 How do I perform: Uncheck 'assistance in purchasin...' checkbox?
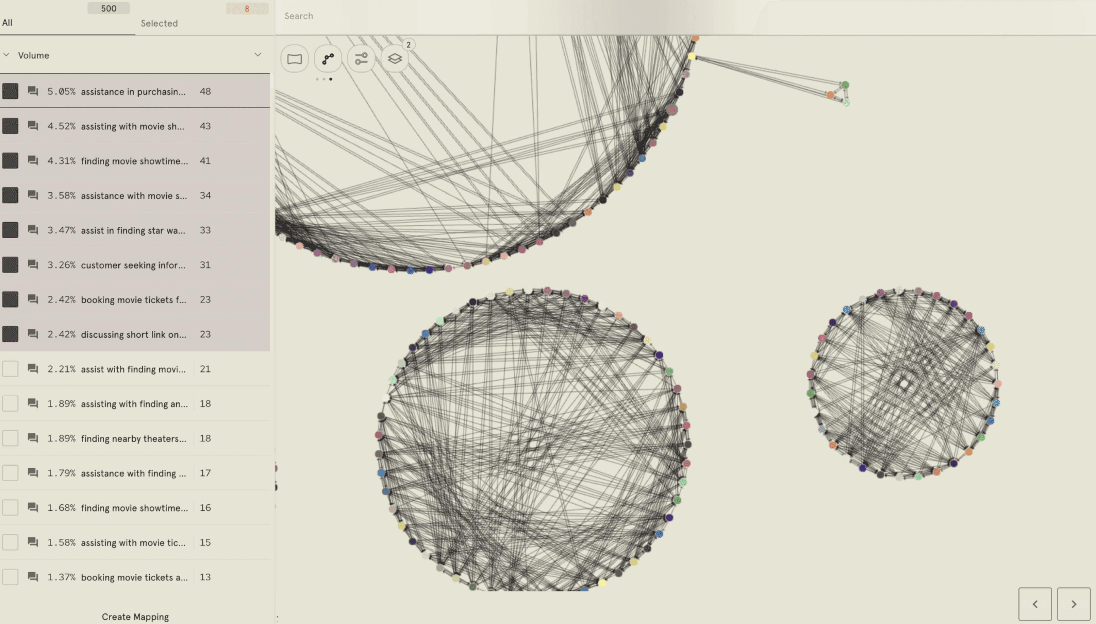pyautogui.click(x=10, y=91)
